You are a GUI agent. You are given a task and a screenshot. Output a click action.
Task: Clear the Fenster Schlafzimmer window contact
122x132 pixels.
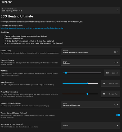click(x=115, y=105)
